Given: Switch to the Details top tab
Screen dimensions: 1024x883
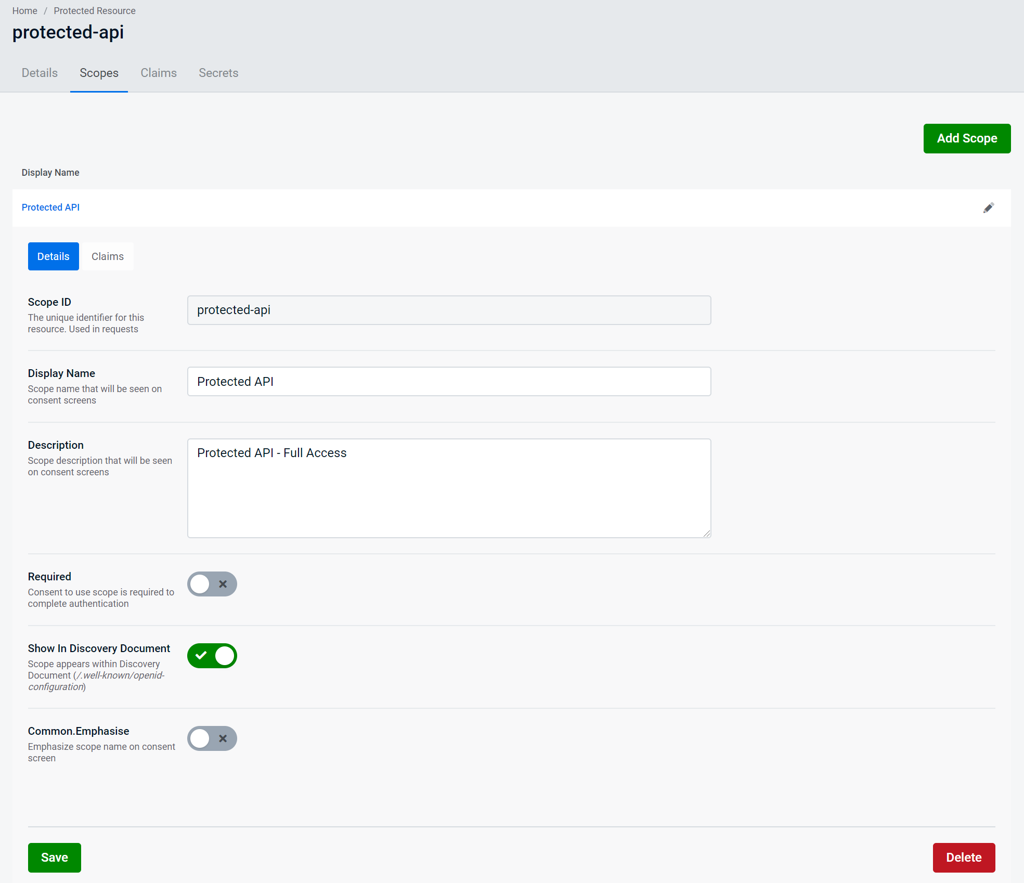Looking at the screenshot, I should (40, 73).
